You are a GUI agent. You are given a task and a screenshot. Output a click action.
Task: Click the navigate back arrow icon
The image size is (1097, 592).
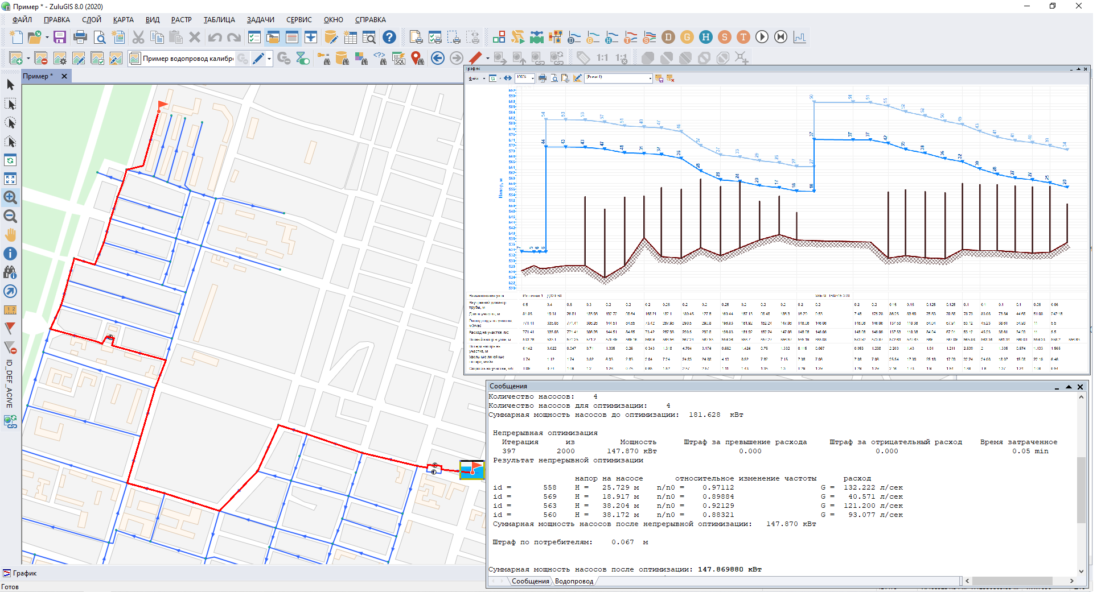437,59
